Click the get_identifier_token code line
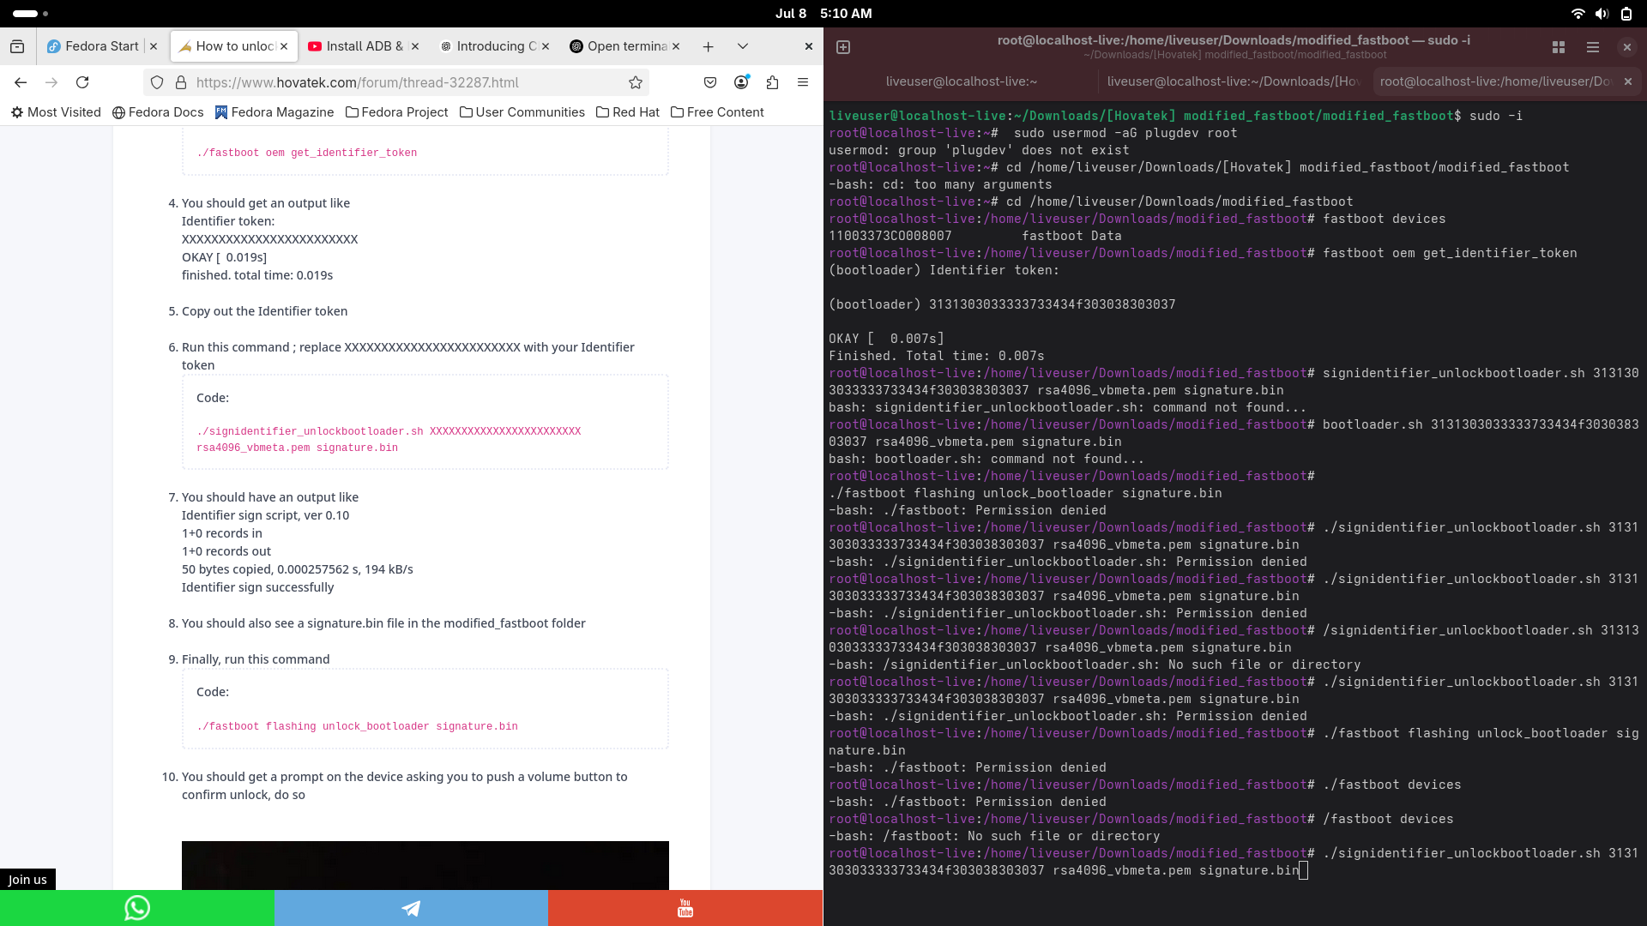The height and width of the screenshot is (926, 1647). [x=307, y=153]
